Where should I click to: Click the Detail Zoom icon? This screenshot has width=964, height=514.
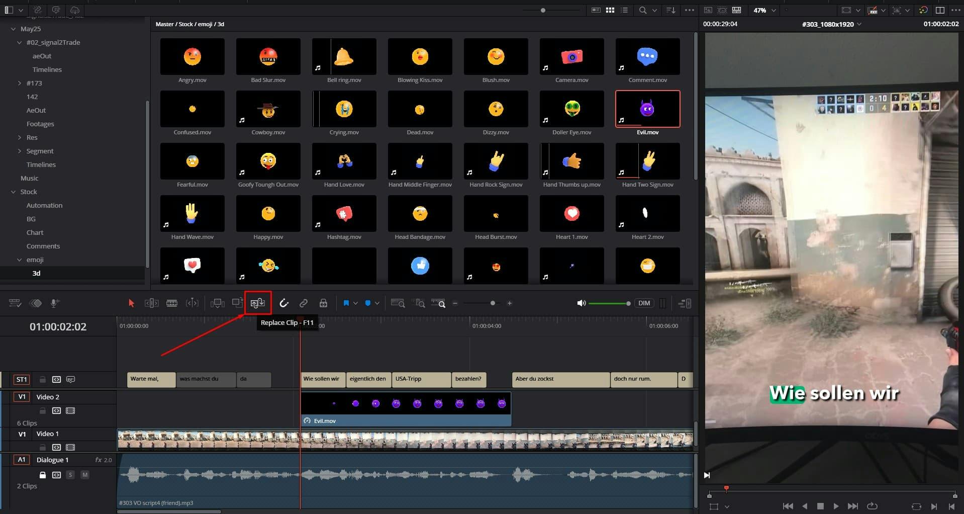418,303
